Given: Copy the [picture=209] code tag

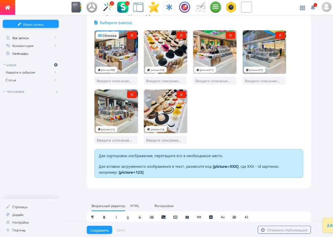Looking at the screenshot, I should [x=106, y=70].
